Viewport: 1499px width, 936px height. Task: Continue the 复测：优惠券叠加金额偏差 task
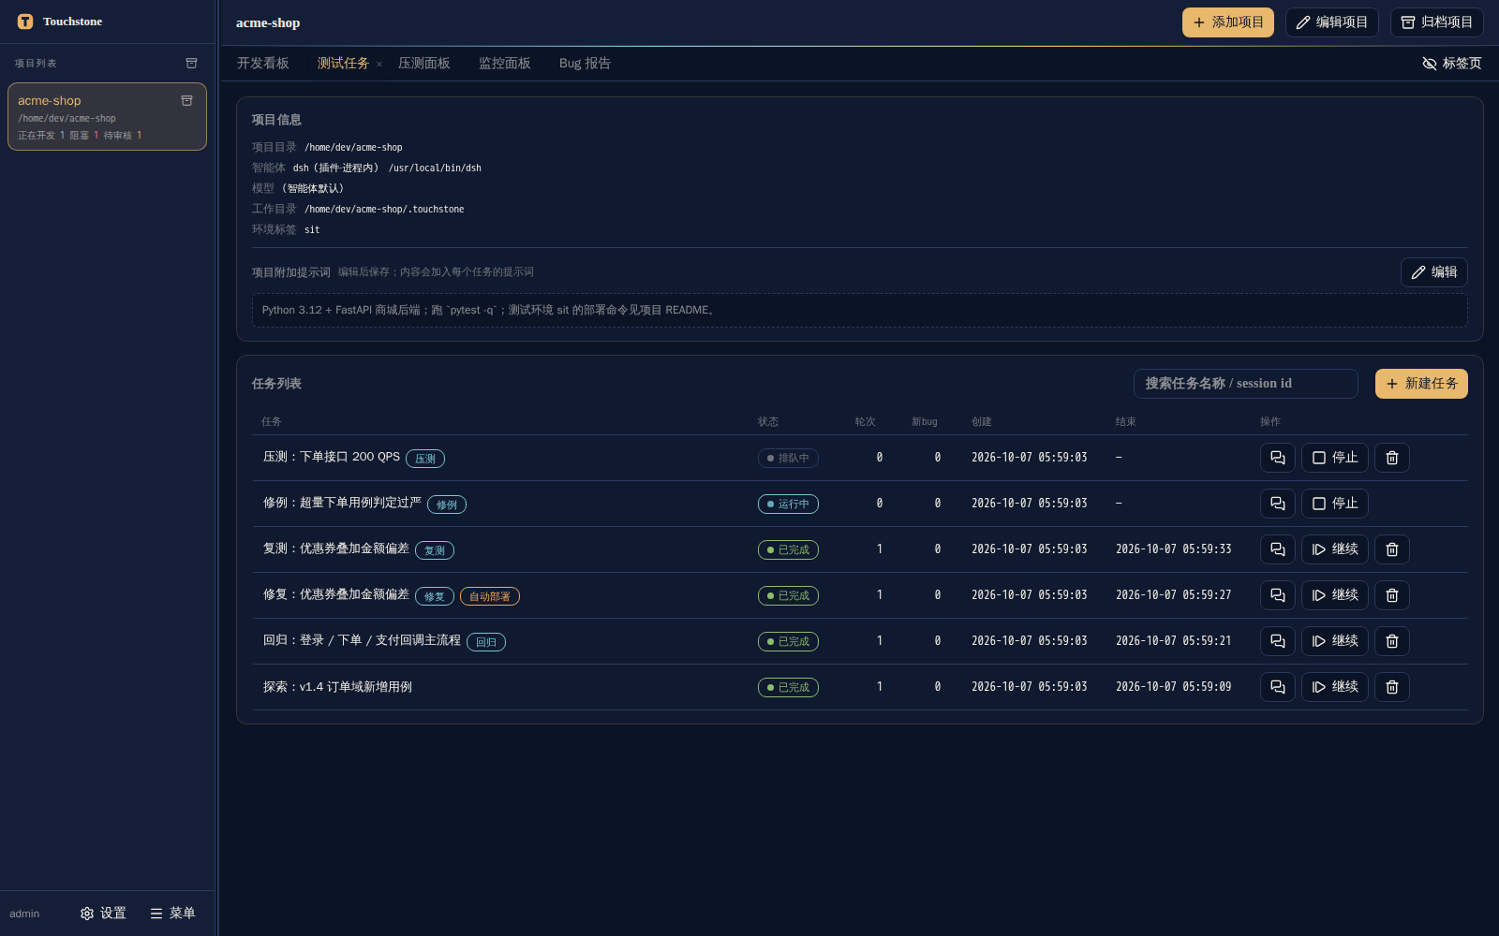[x=1335, y=549]
